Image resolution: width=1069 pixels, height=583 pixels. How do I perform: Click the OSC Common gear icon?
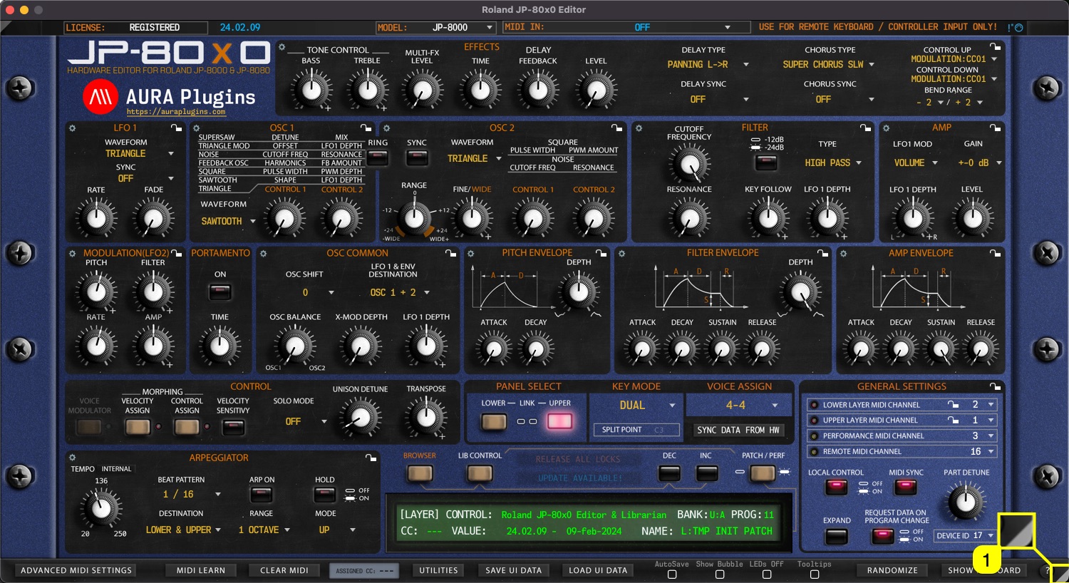point(263,253)
